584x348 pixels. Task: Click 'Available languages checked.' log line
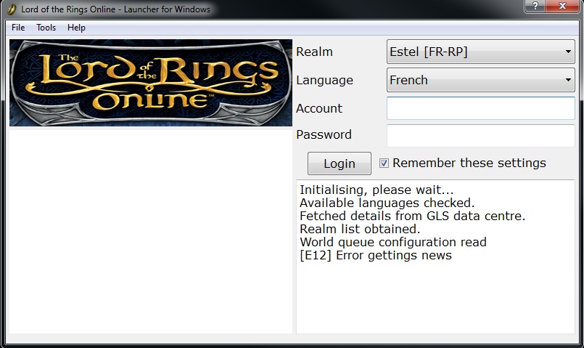[x=387, y=203]
